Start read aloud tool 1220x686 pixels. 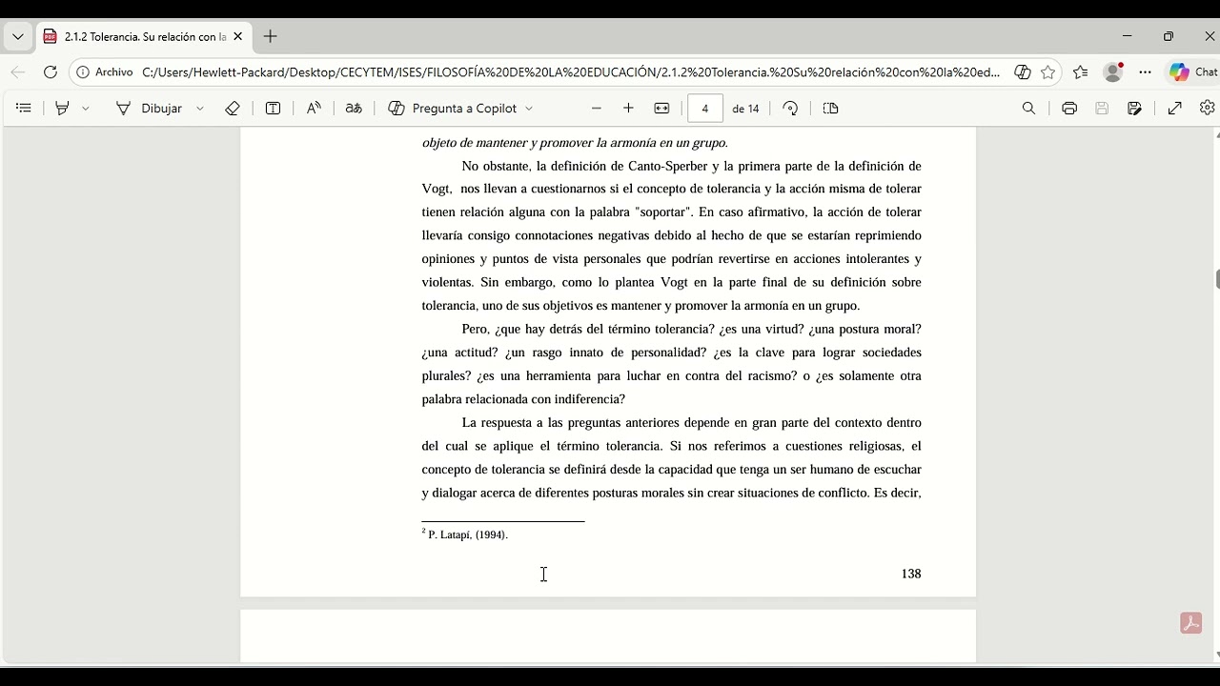(x=314, y=109)
